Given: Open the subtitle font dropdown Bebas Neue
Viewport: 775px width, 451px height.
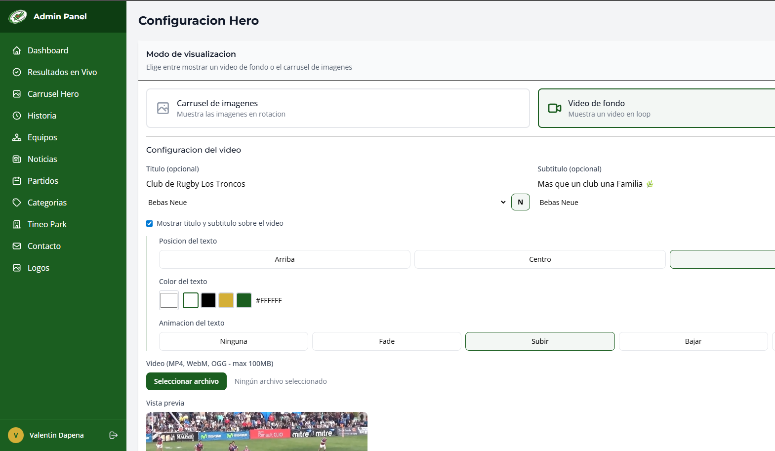Looking at the screenshot, I should coord(656,203).
